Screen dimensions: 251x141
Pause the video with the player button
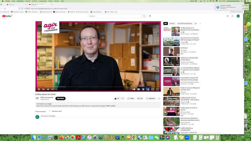click(x=39, y=89)
